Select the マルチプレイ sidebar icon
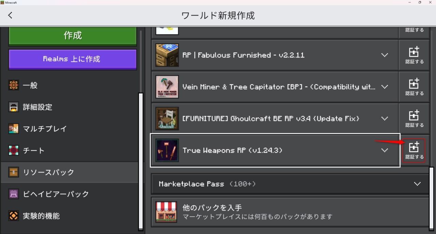The width and height of the screenshot is (436, 234). click(14, 129)
